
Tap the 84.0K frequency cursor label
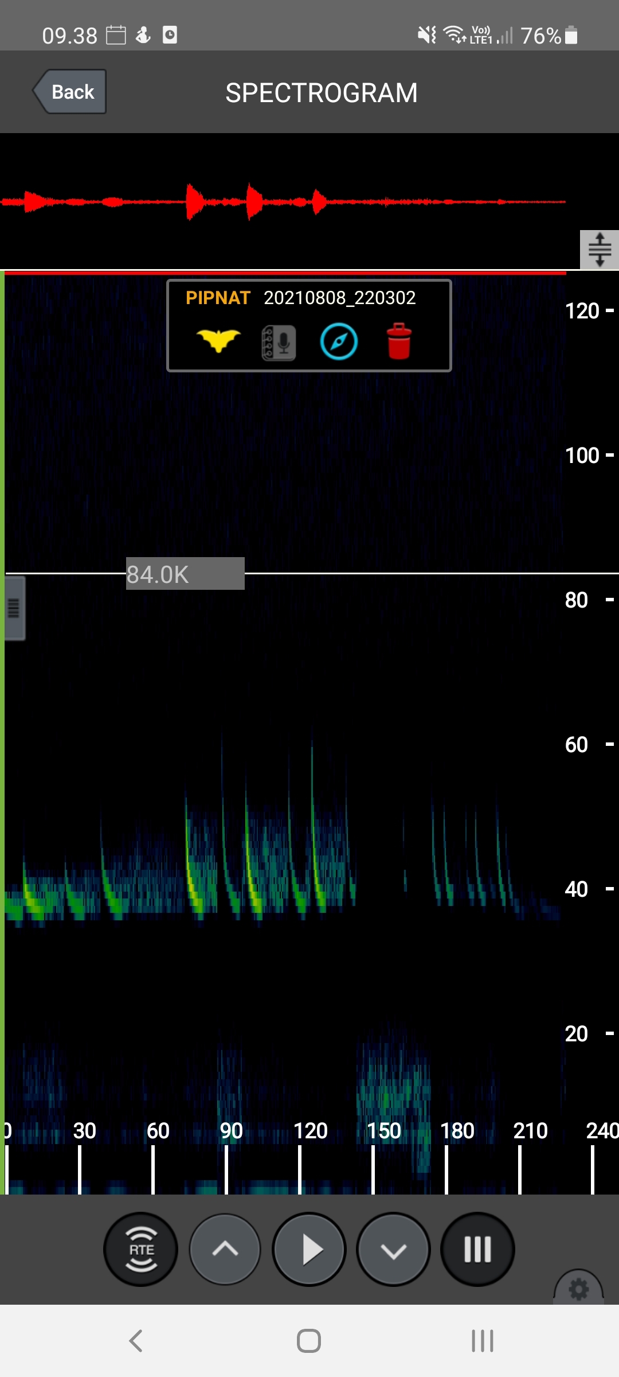[185, 574]
